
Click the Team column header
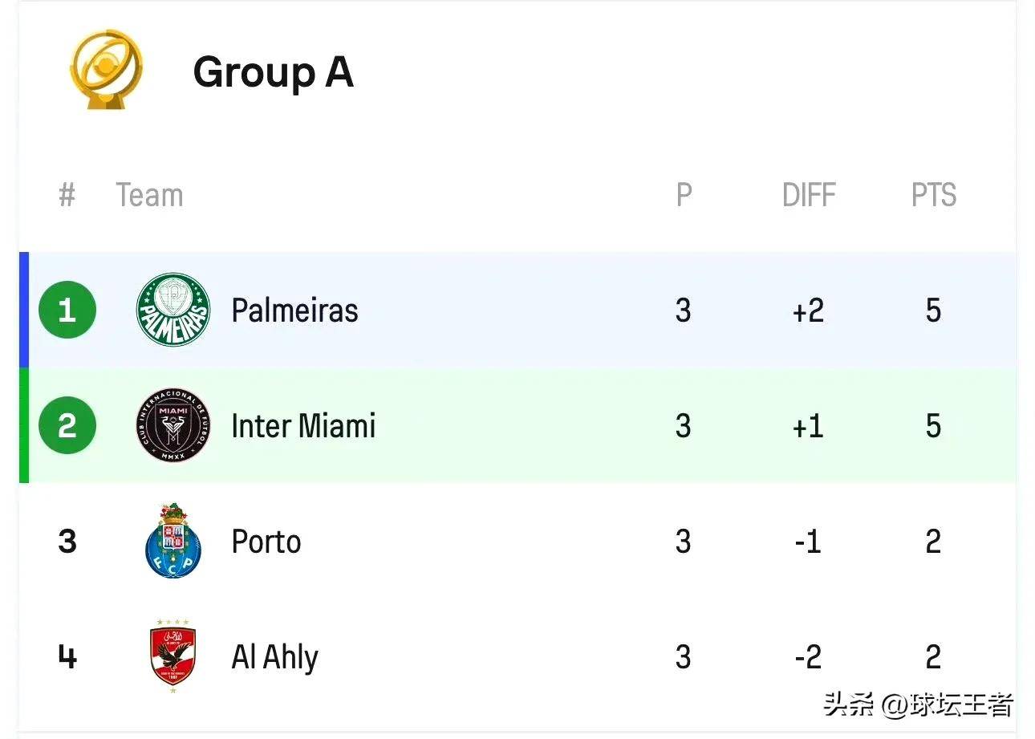[149, 195]
